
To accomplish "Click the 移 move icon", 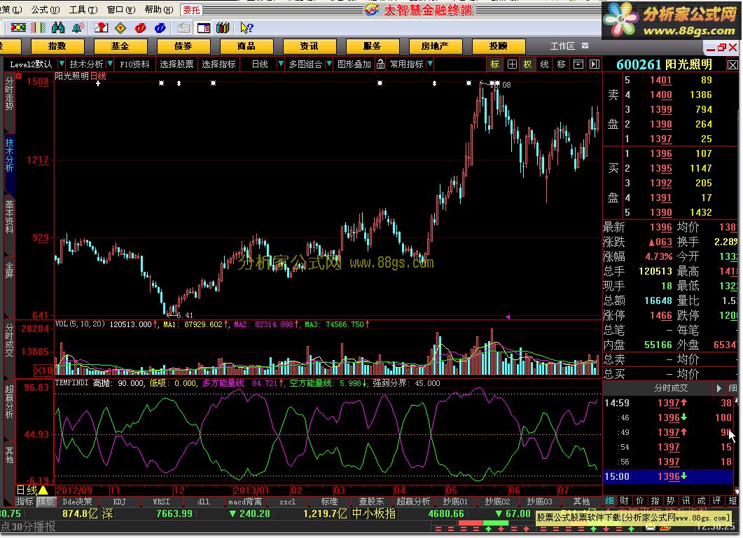I will tap(561, 64).
